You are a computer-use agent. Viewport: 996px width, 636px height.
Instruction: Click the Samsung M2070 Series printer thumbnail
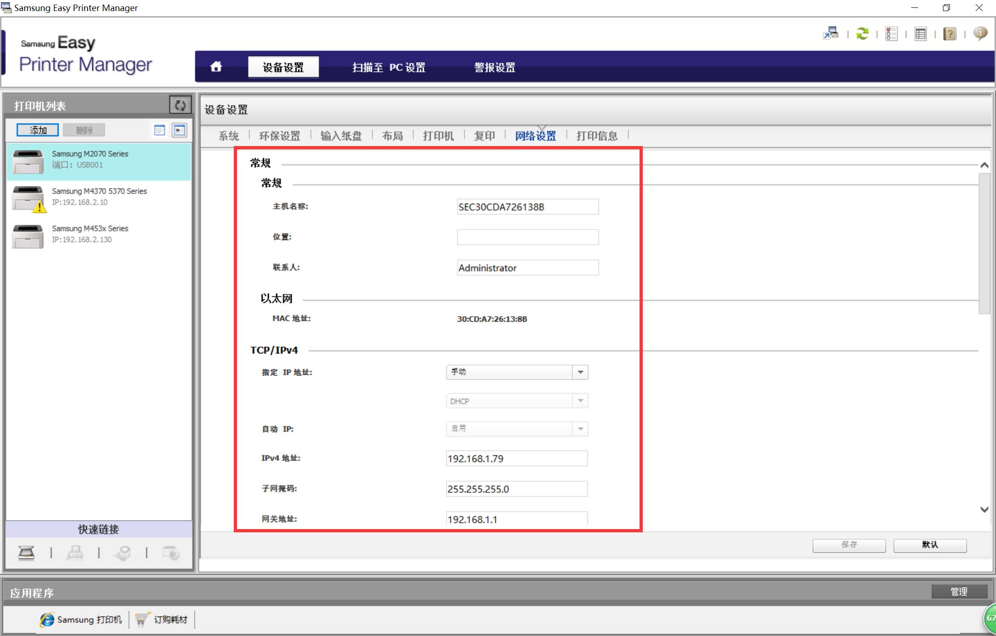pyautogui.click(x=28, y=161)
